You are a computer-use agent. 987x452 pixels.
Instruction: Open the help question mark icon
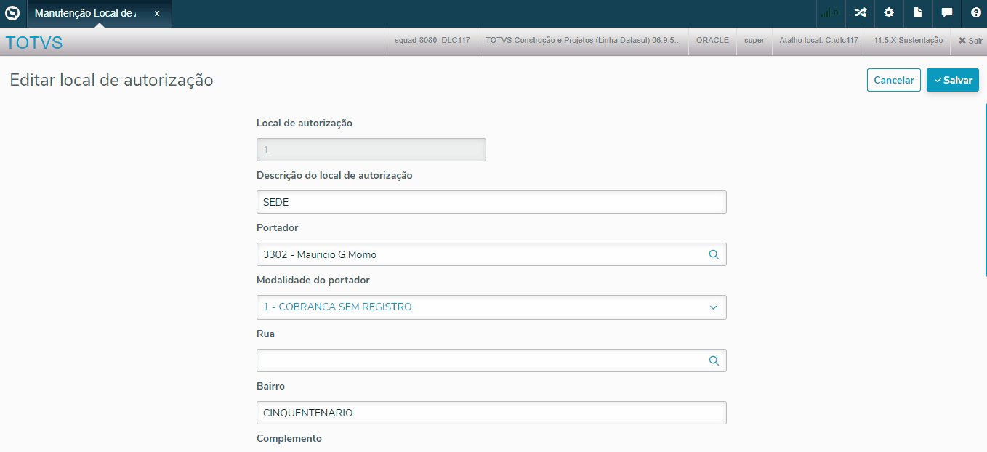[976, 13]
